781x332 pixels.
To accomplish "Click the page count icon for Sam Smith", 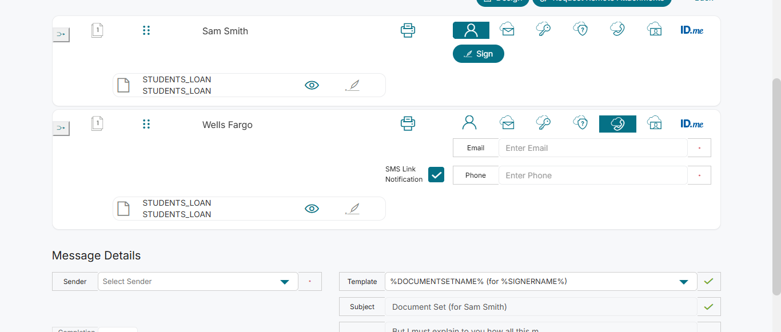I will [97, 30].
